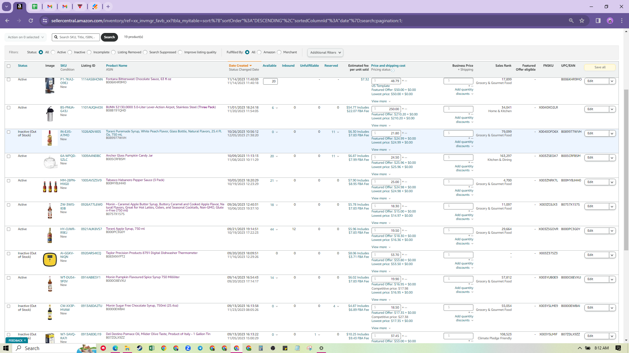Open the Windows Start menu
The height and width of the screenshot is (353, 629).
(x=6, y=348)
